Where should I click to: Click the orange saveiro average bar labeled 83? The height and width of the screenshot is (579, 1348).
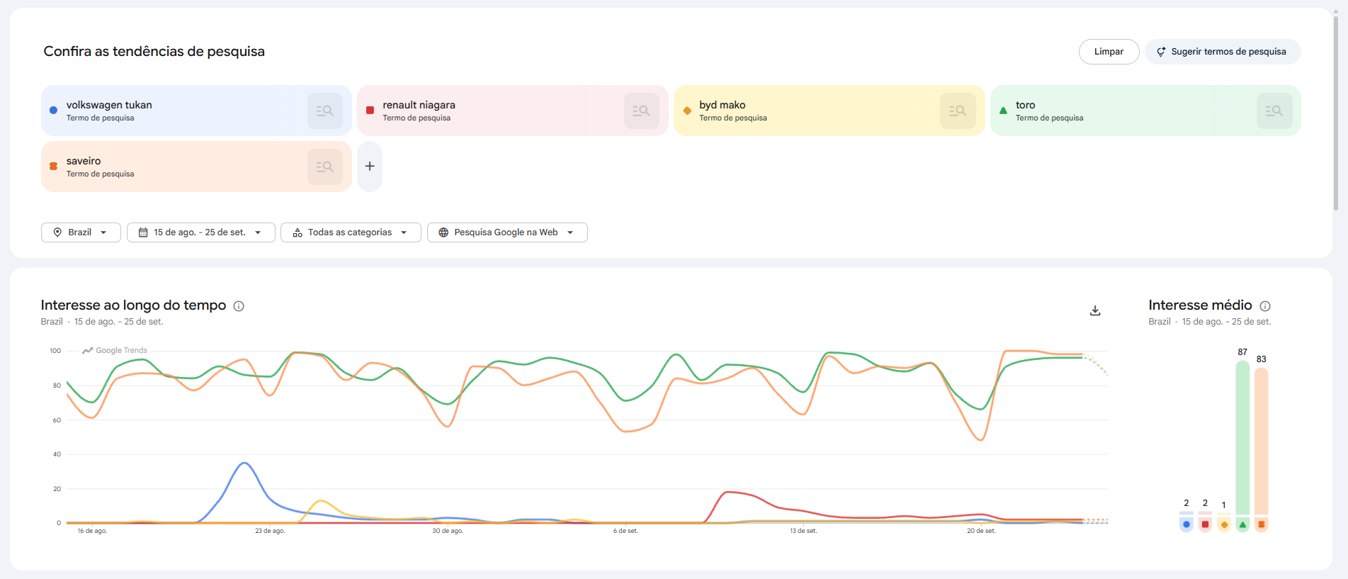pyautogui.click(x=1262, y=441)
